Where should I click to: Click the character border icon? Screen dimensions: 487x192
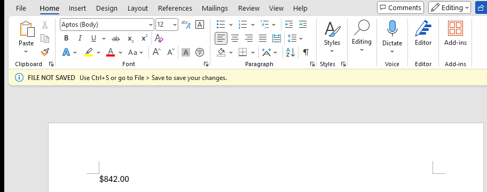pos(200,25)
